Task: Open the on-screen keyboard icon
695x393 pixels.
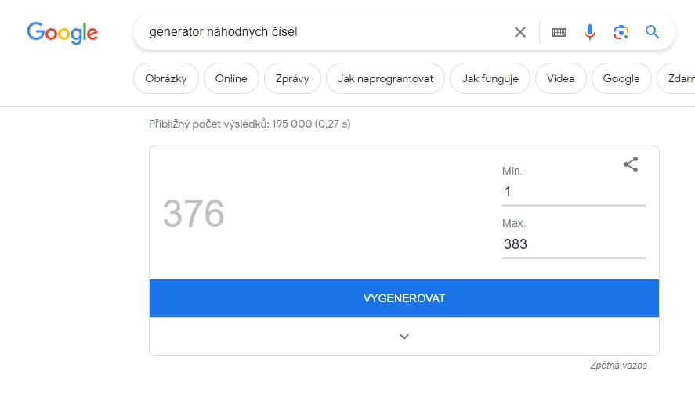Action: [x=559, y=32]
